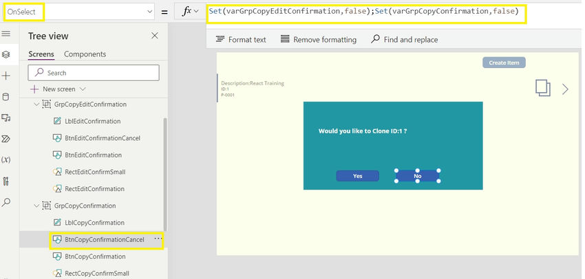Image resolution: width=585 pixels, height=279 pixels.
Task: Click the label icon of LblEditConfirmation
Action: (x=57, y=121)
